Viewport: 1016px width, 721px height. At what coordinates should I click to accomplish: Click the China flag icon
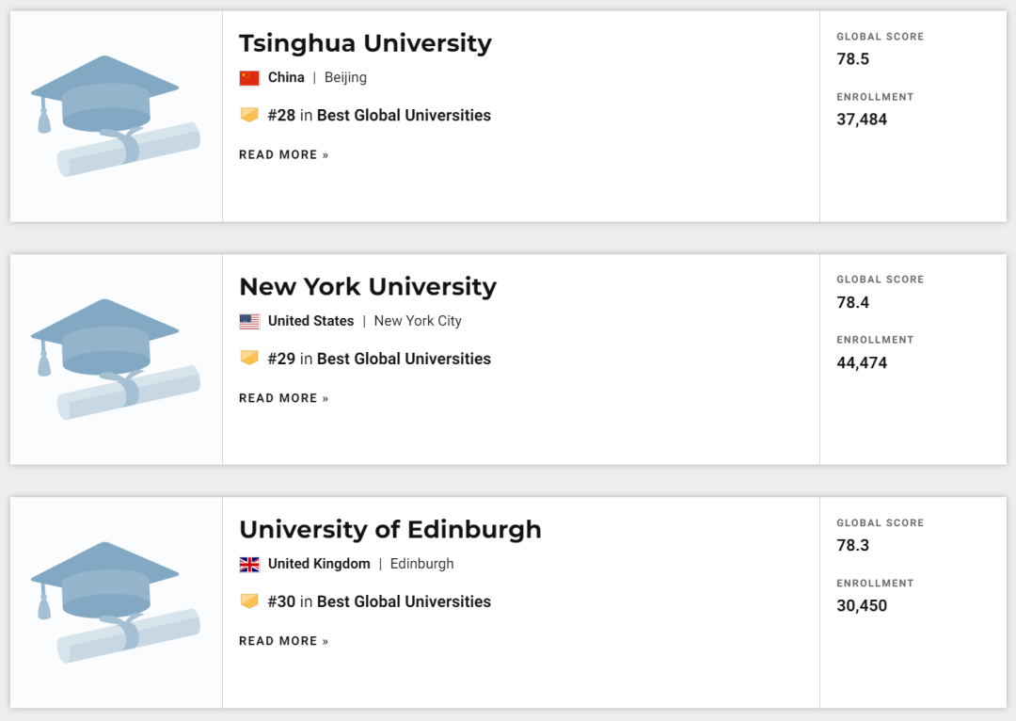tap(249, 78)
